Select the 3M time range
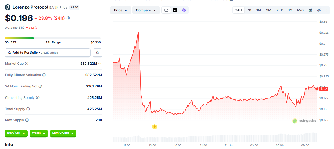This screenshot has height=149, width=334. 268,10
